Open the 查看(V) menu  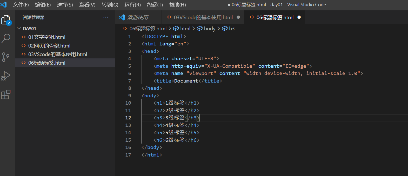[x=87, y=5]
